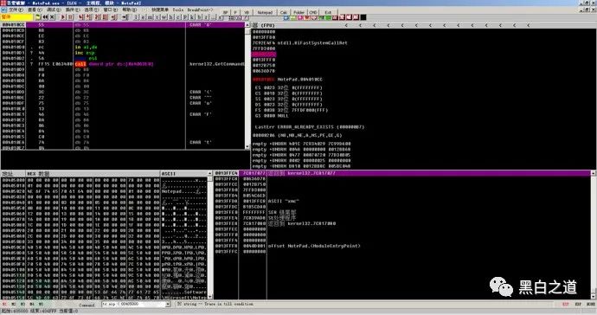Open the 帮助 (Help) menu
This screenshot has width=597, height=315.
(130, 10)
